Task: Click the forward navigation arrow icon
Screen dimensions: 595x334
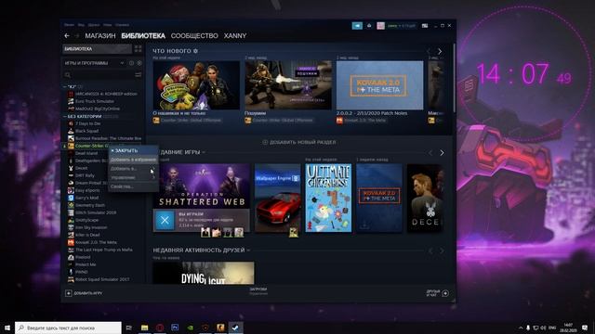Action: (x=77, y=35)
